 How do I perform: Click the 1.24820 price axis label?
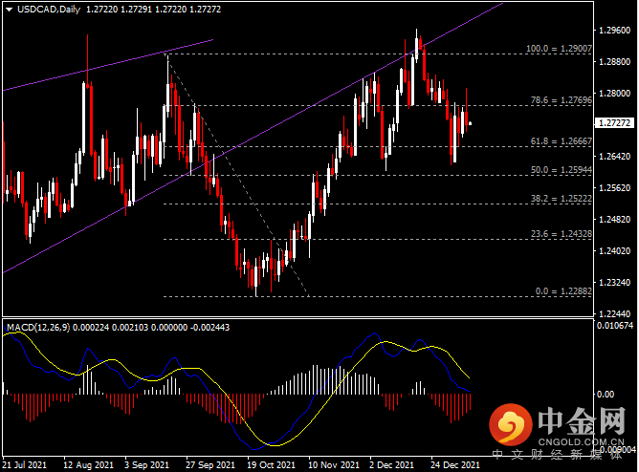click(x=614, y=220)
